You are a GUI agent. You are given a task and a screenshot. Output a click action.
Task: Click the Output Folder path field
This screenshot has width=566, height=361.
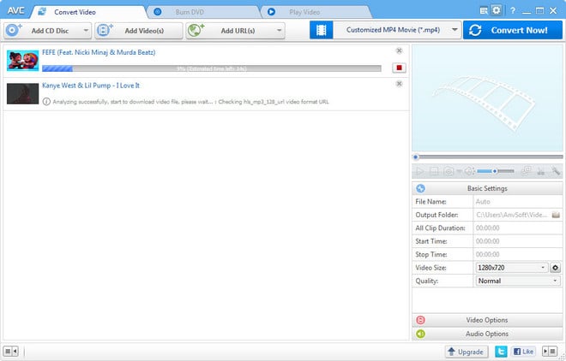point(512,215)
